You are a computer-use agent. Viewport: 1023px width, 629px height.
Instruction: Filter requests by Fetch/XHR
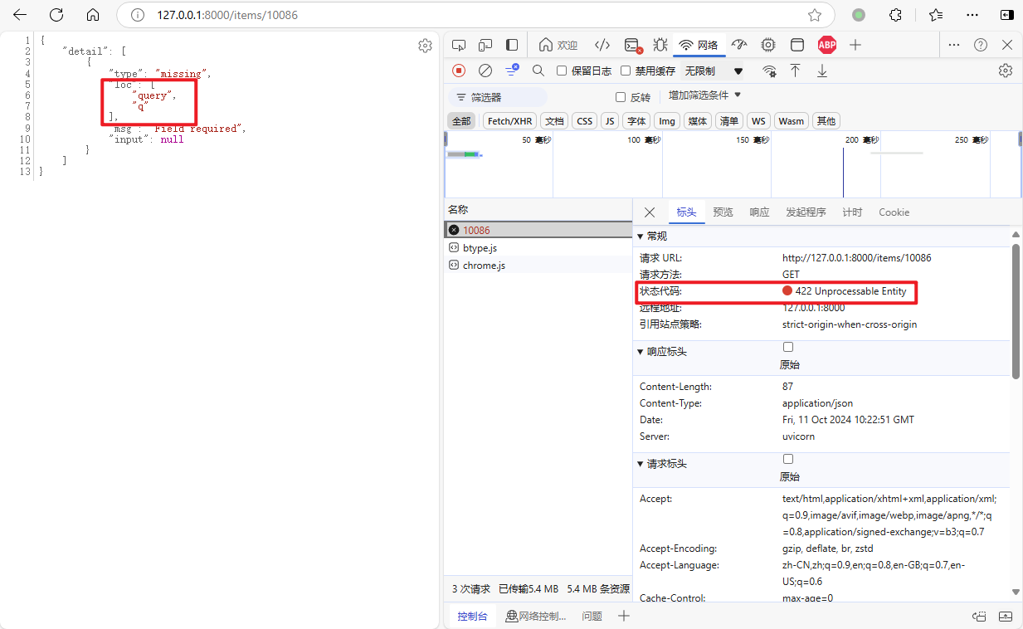[509, 121]
